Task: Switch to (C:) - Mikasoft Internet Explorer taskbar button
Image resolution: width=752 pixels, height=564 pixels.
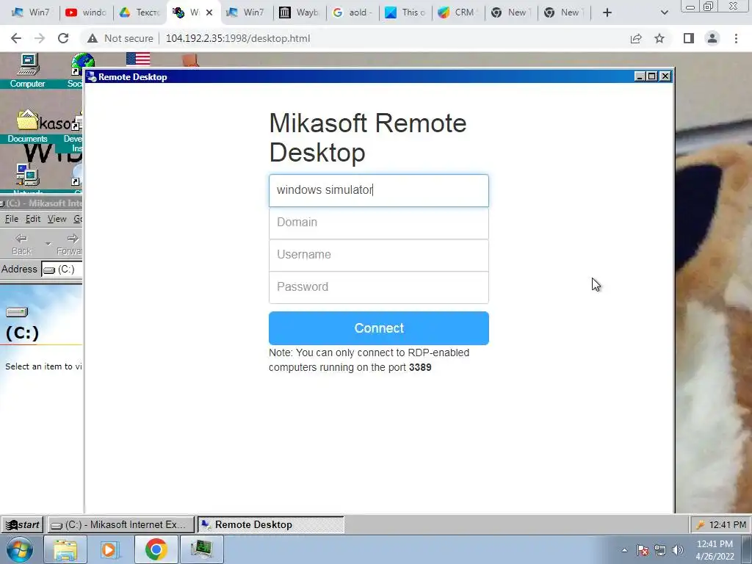Action: pos(121,524)
